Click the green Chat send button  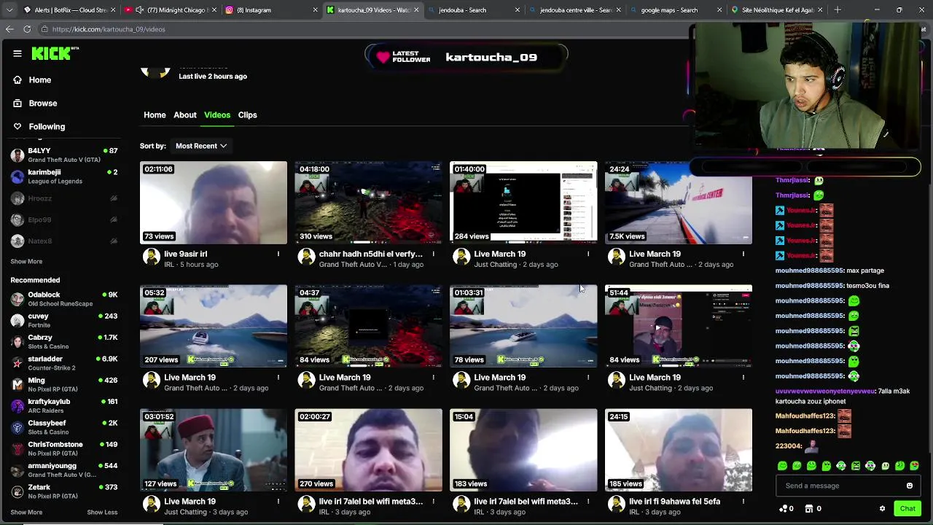tap(907, 508)
